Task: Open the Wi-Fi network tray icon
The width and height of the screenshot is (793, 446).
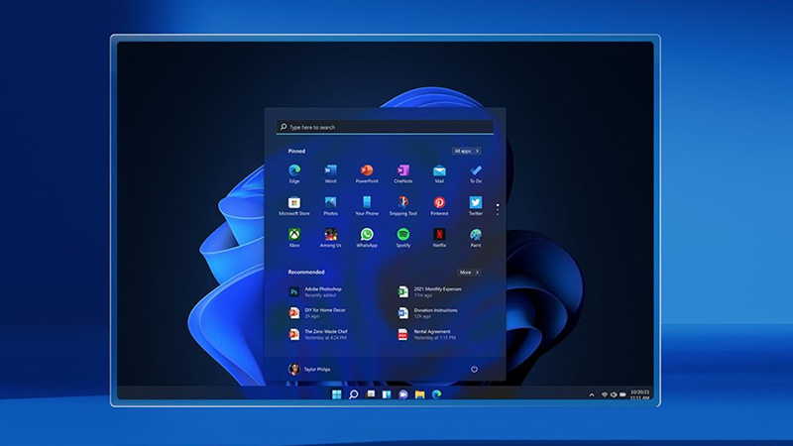Action: coord(605,394)
